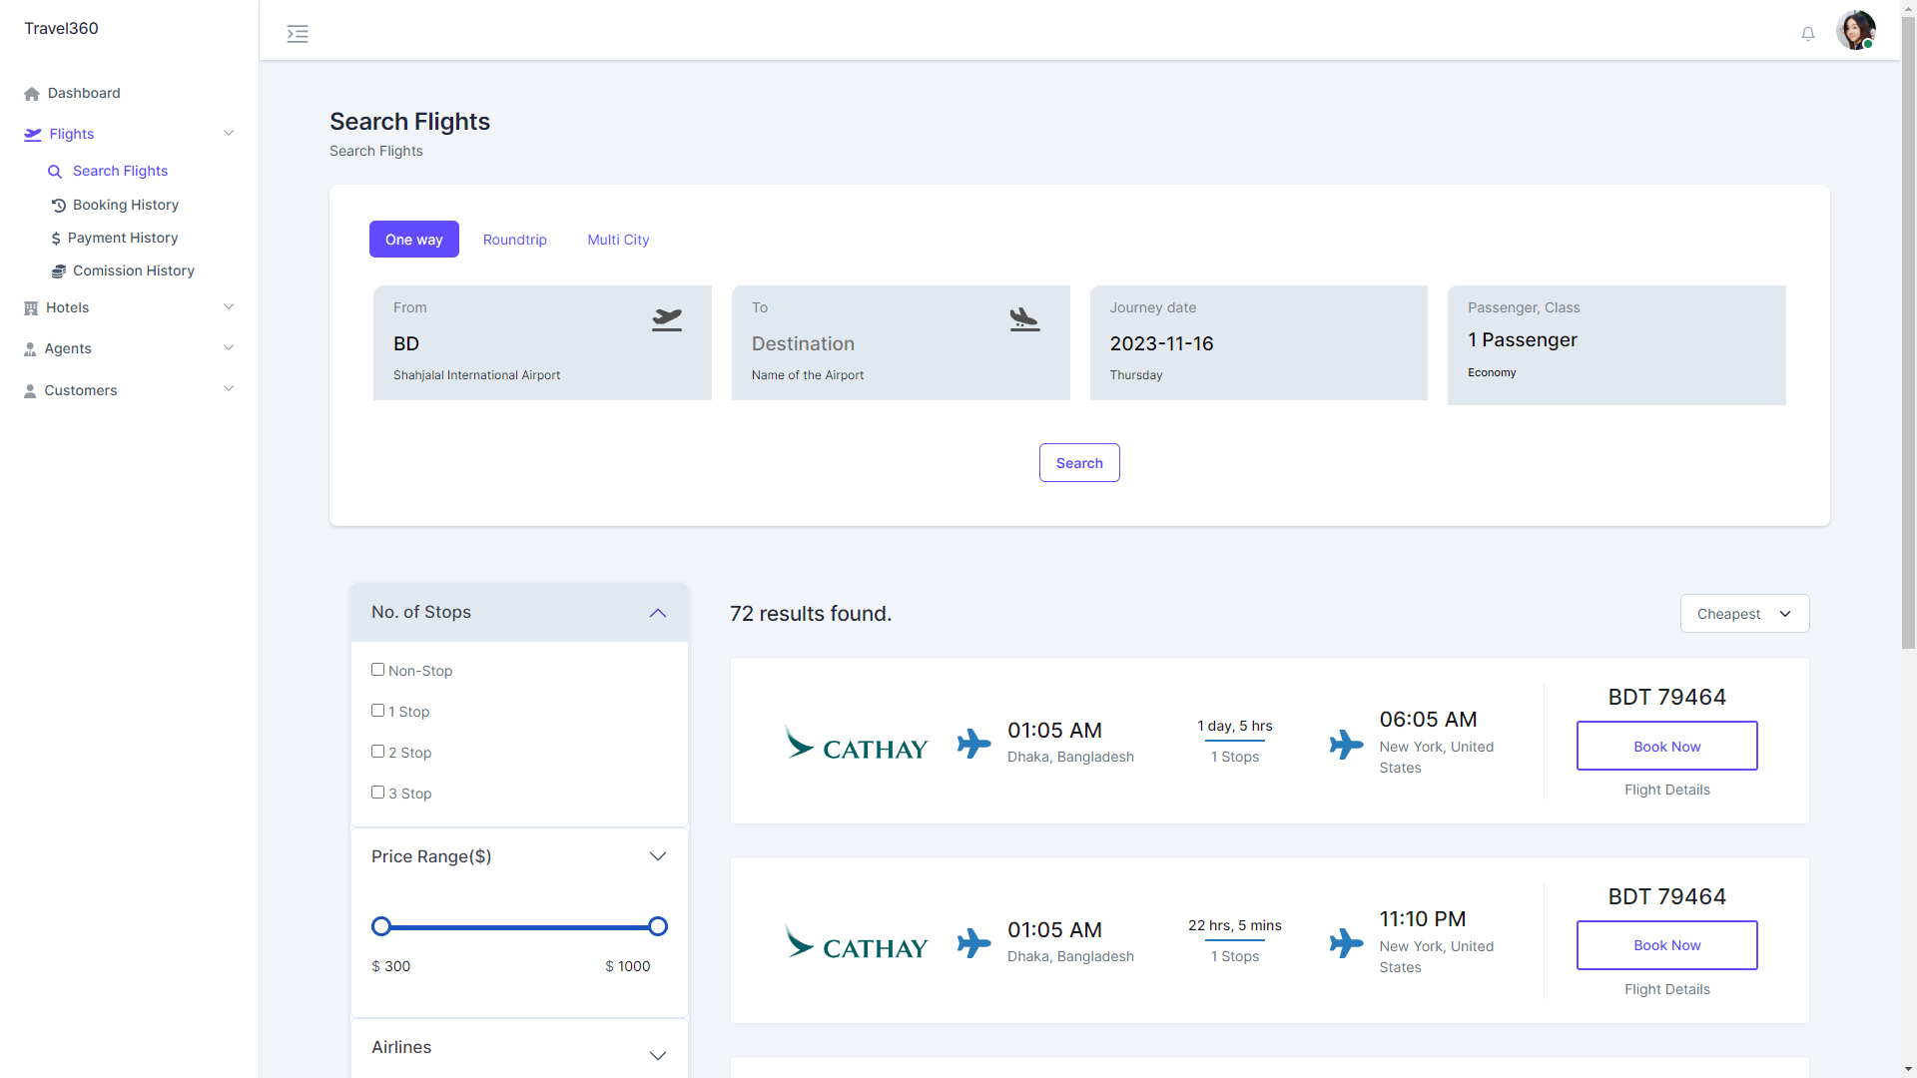Click the Flights plane icon in sidebar
1917x1078 pixels.
click(33, 134)
